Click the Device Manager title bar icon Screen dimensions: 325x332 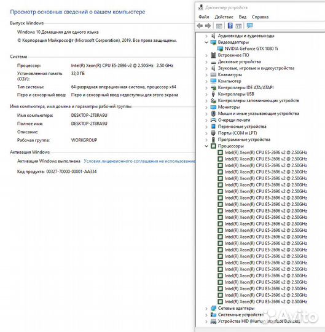(x=200, y=7)
